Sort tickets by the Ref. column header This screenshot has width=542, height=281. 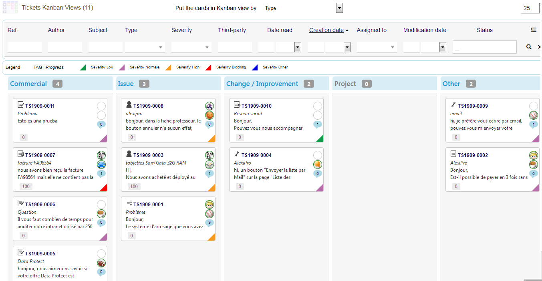tap(13, 30)
